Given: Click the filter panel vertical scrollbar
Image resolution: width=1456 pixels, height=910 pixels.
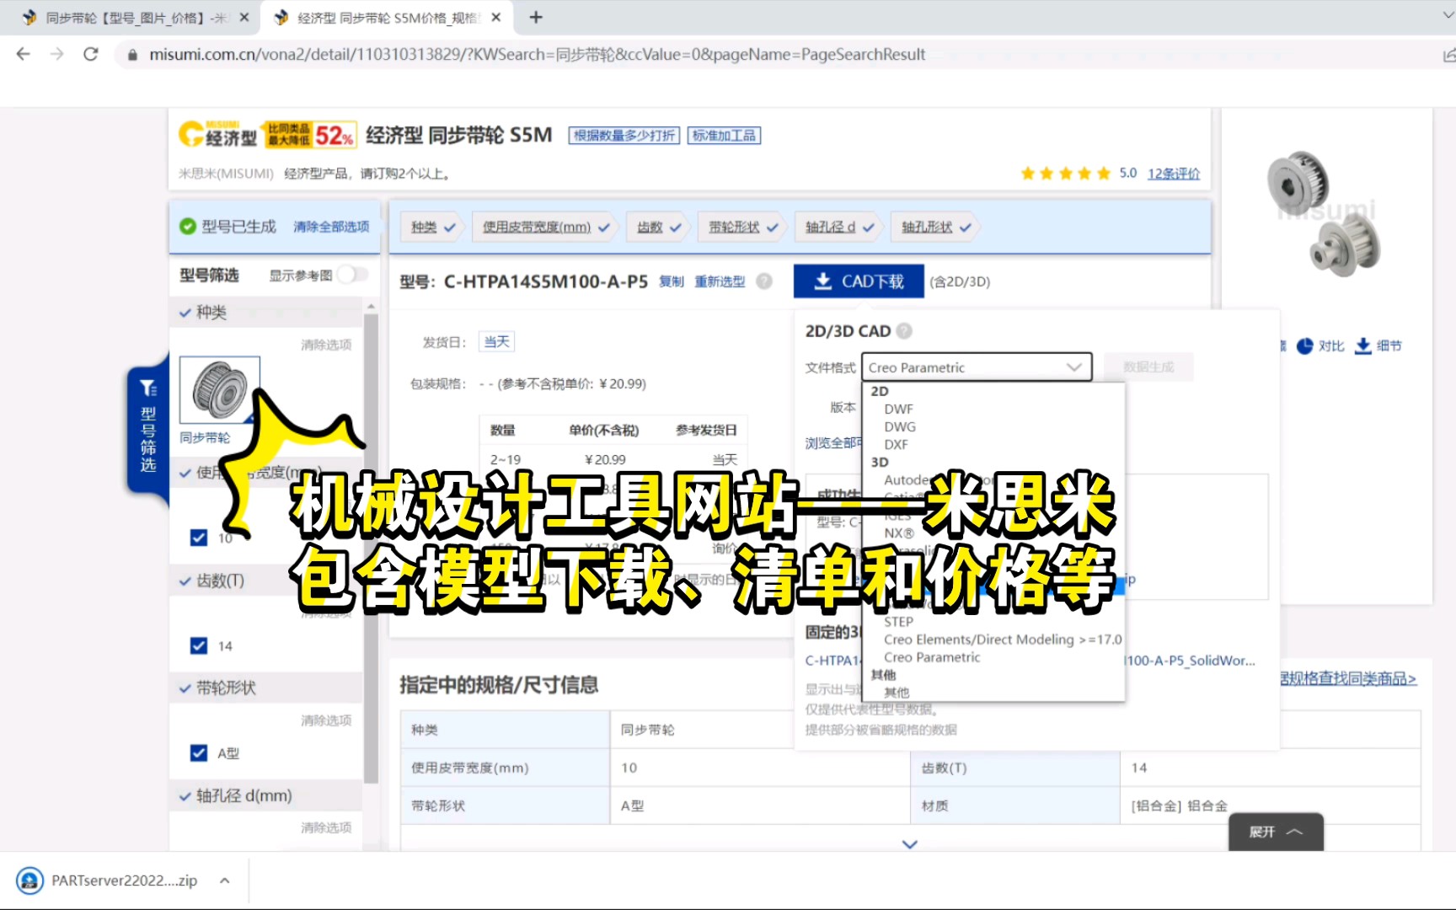Looking at the screenshot, I should tap(371, 548).
